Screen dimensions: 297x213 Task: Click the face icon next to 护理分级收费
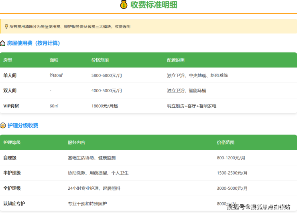coord(3,126)
